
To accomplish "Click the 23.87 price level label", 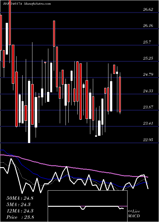I will point(148,107).
